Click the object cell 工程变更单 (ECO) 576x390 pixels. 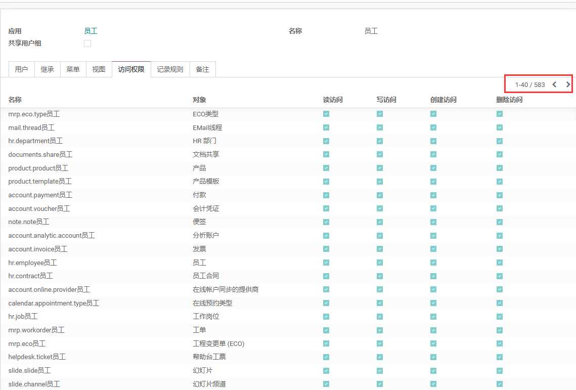(x=218, y=343)
